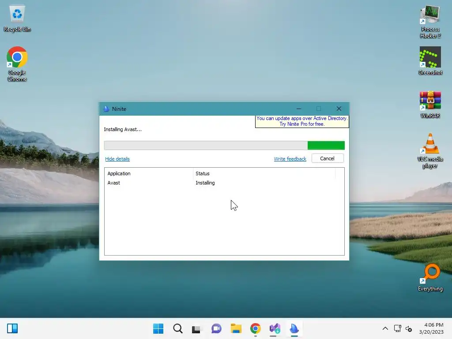
Task: Click the Installing Avast... status text
Action: (123, 129)
